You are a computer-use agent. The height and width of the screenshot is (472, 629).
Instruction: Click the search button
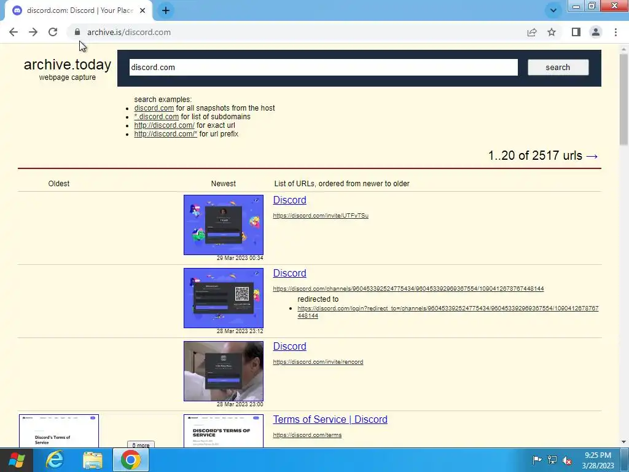558,68
